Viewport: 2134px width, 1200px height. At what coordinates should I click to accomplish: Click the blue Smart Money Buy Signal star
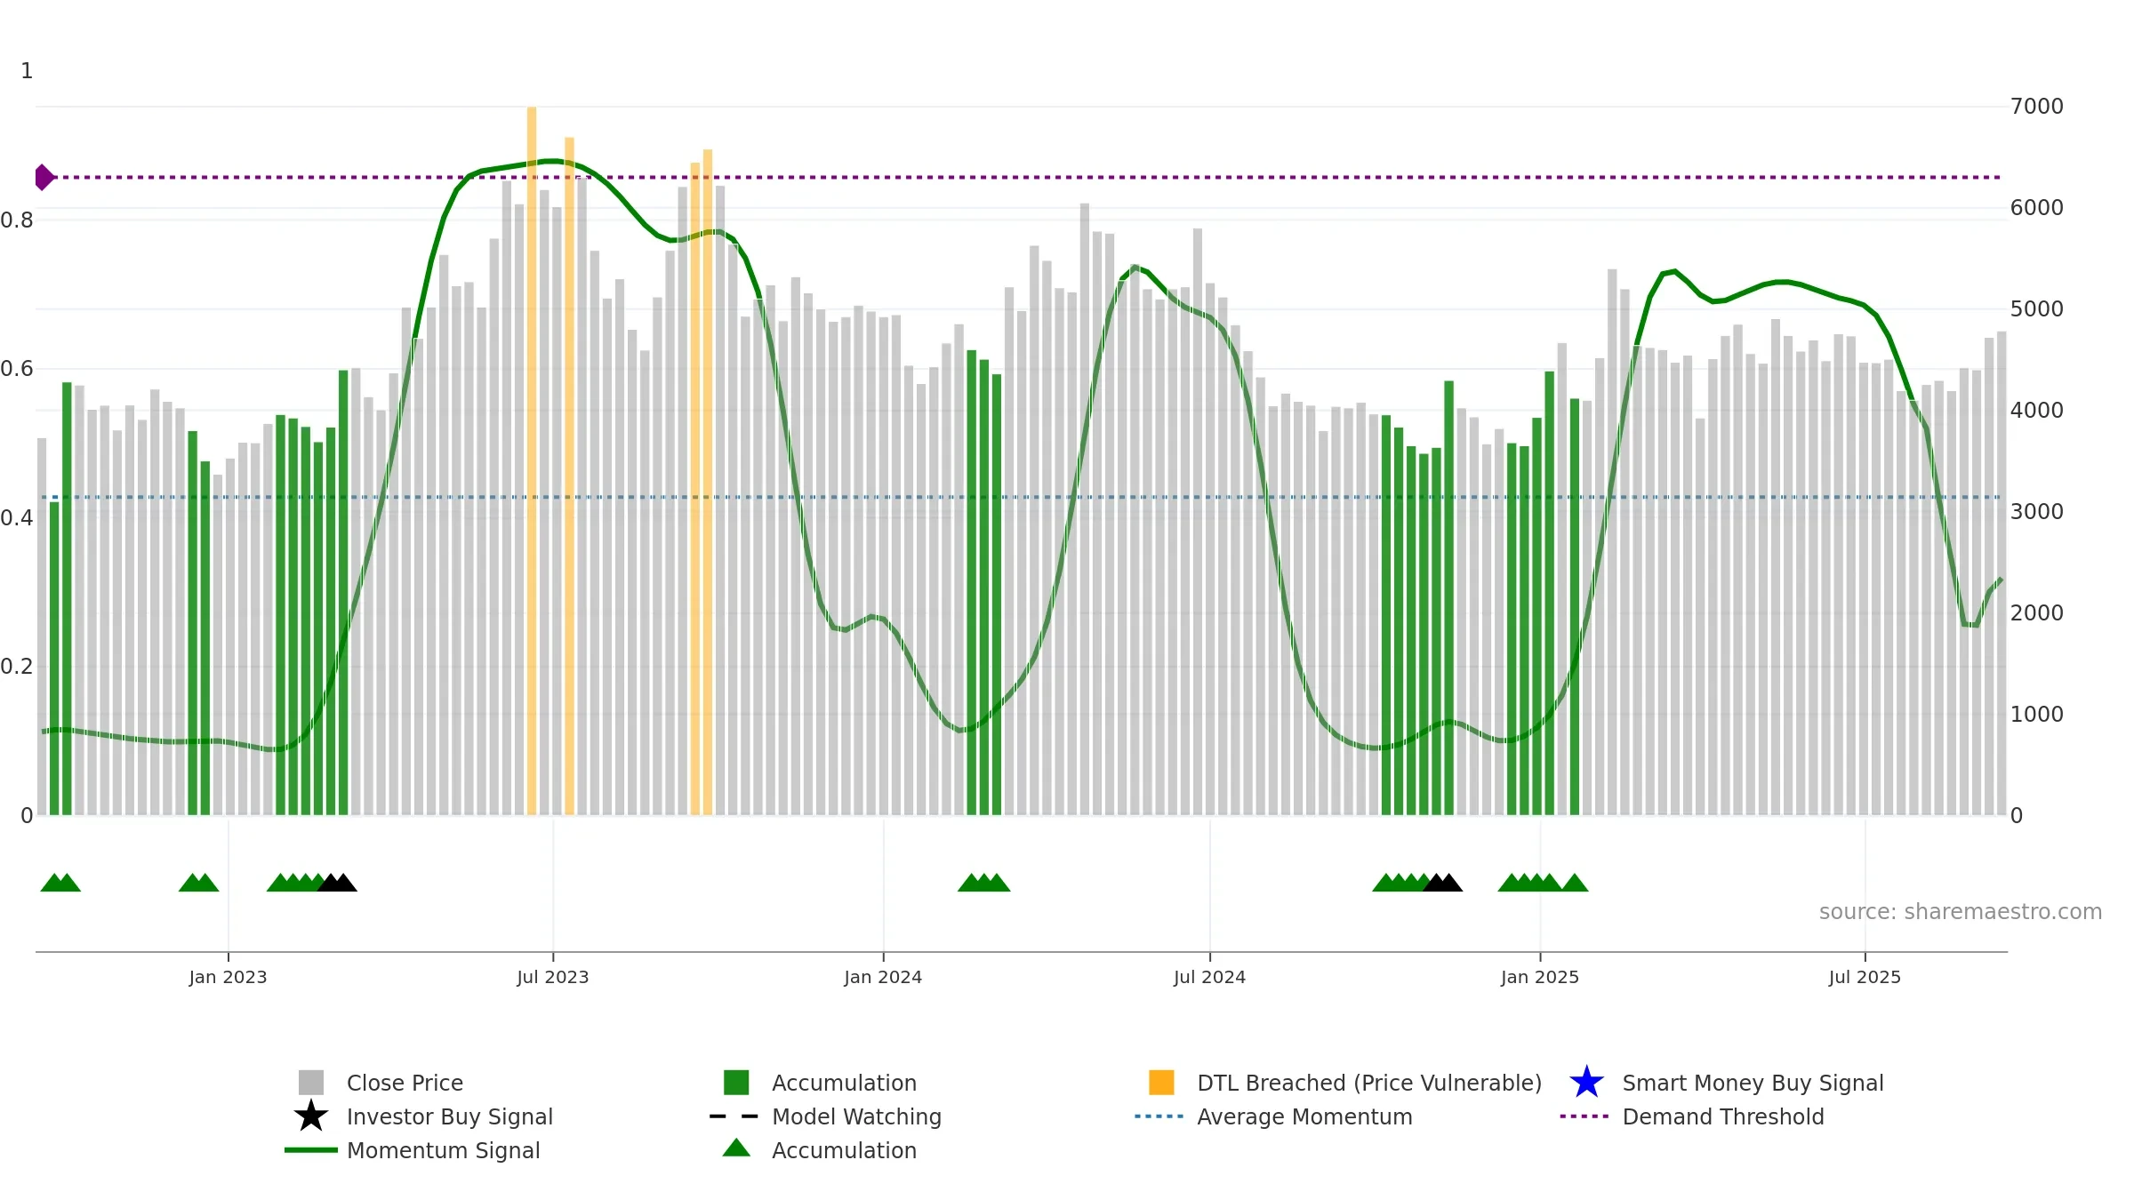coord(1586,1083)
